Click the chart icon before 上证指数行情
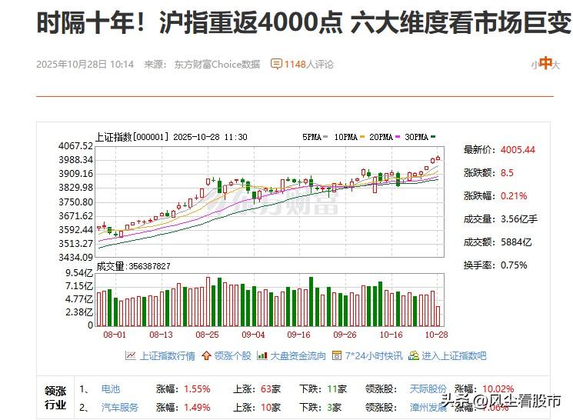The width and height of the screenshot is (573, 420). pyautogui.click(x=130, y=355)
